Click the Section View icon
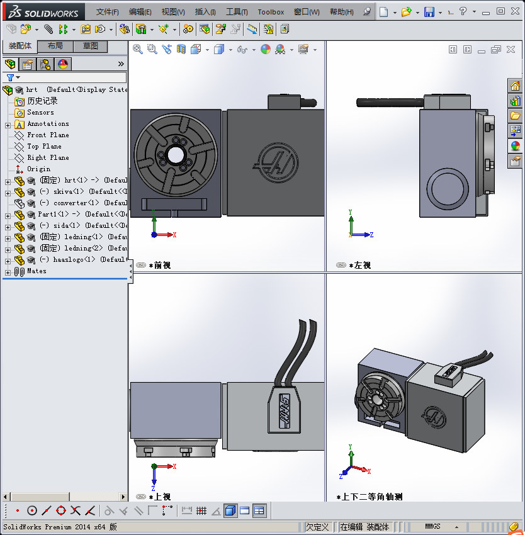This screenshot has width=525, height=535. click(181, 49)
